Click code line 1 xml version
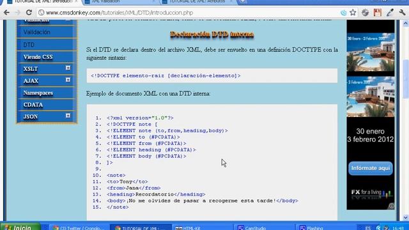This screenshot has height=230, width=409. tap(140, 118)
